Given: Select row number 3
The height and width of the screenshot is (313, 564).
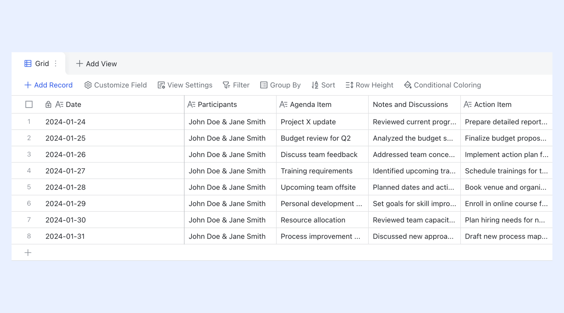Looking at the screenshot, I should [x=29, y=154].
